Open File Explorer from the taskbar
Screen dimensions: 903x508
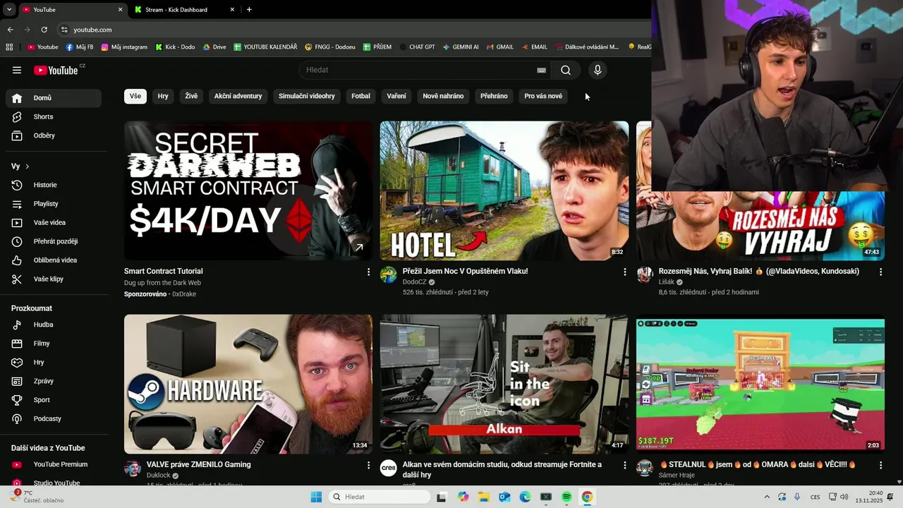coord(484,497)
